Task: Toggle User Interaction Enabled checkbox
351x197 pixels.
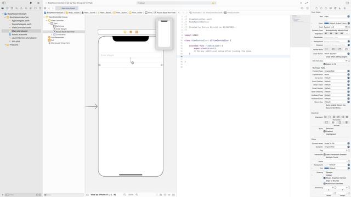Action: pos(324,154)
